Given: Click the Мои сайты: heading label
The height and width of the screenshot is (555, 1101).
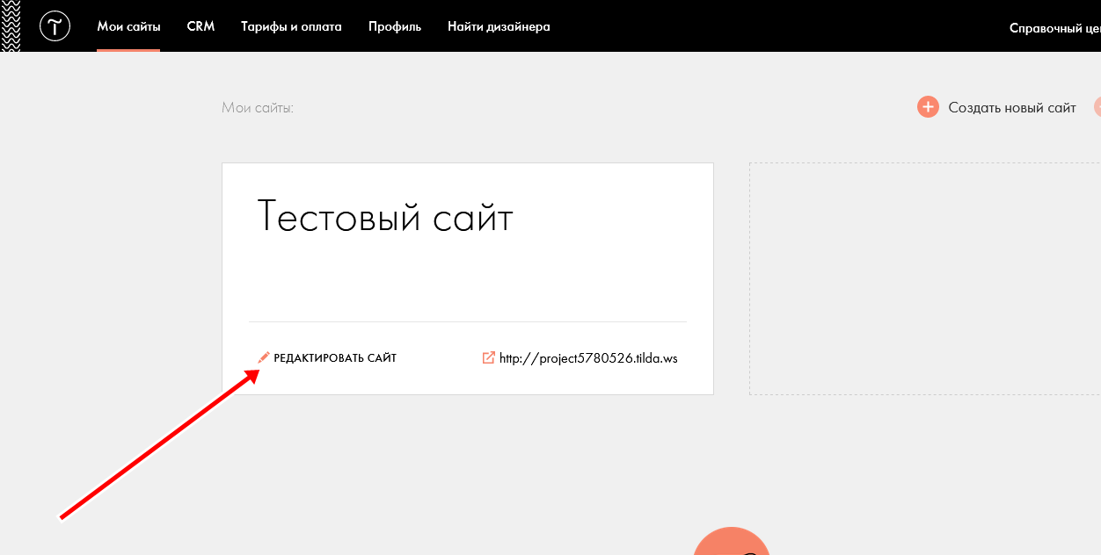Looking at the screenshot, I should (257, 108).
